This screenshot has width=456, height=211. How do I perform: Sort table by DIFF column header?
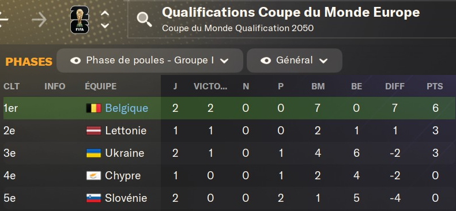(395, 86)
